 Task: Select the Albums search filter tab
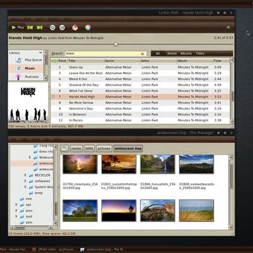pos(186,53)
